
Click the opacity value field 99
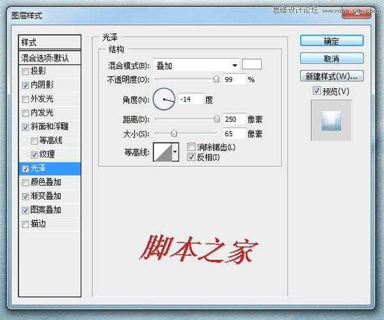[x=234, y=79]
